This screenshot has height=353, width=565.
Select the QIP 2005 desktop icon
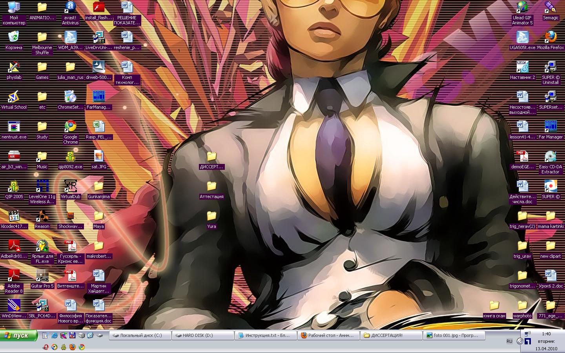click(14, 189)
